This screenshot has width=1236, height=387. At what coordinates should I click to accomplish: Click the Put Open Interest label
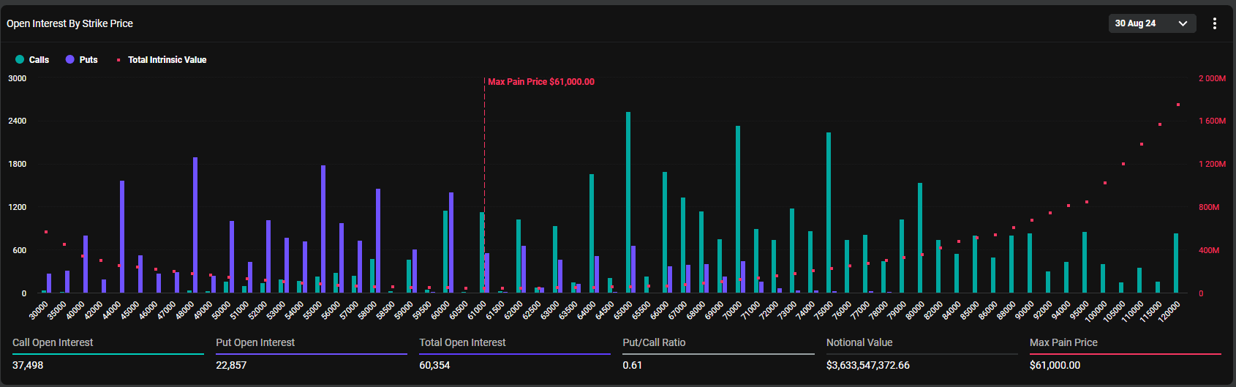coord(255,342)
